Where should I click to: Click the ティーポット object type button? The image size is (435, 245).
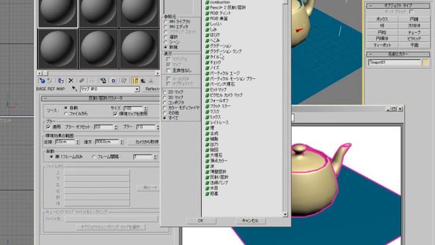[382, 45]
